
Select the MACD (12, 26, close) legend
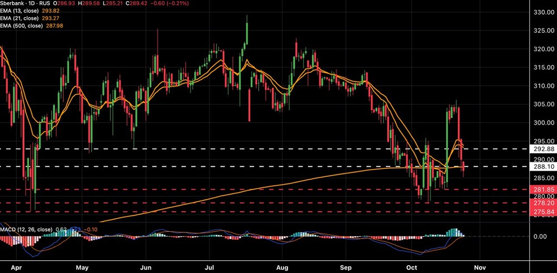coord(26,230)
